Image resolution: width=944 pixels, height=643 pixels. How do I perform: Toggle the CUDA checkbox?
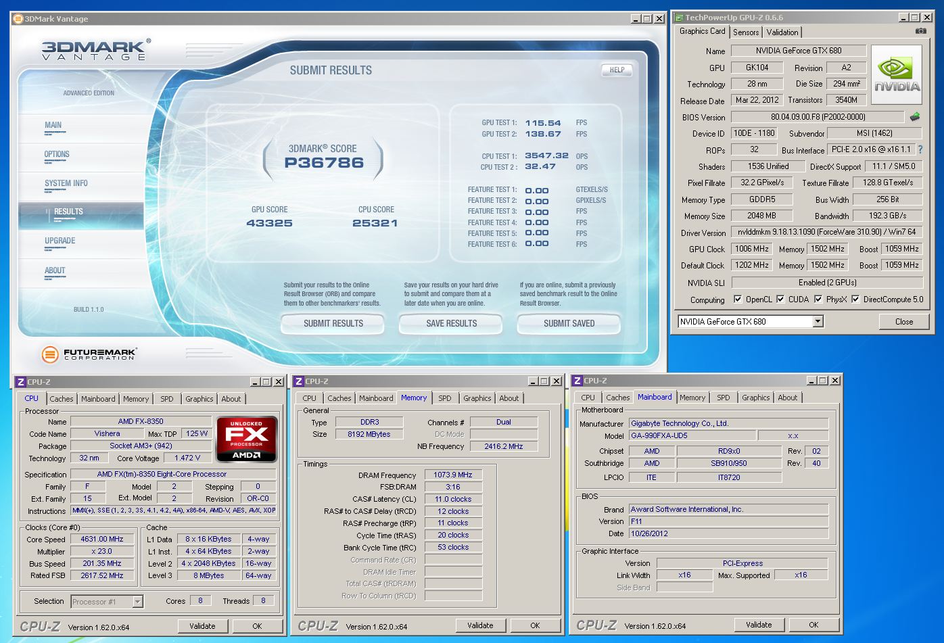pos(780,300)
